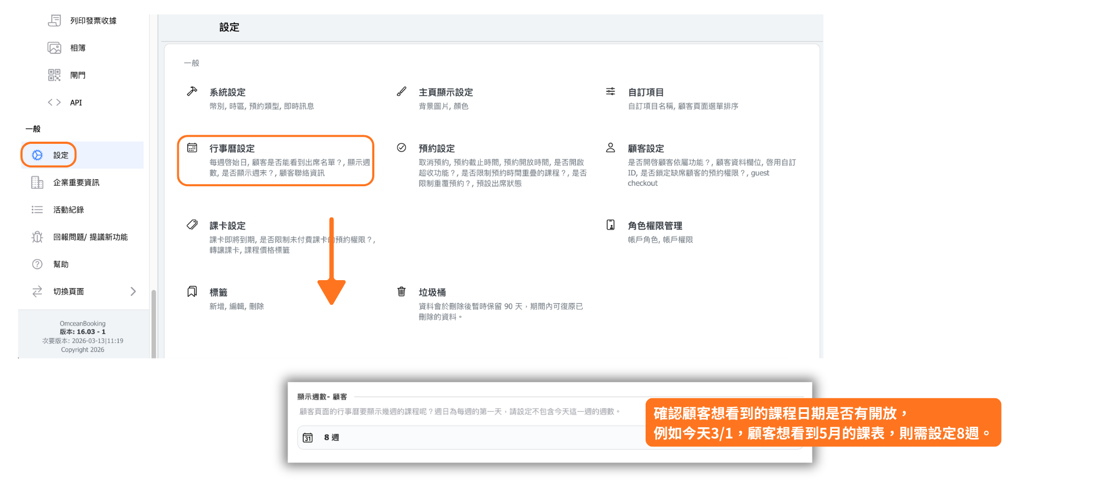Click the calendar icon for 行事曆設定

tap(192, 148)
